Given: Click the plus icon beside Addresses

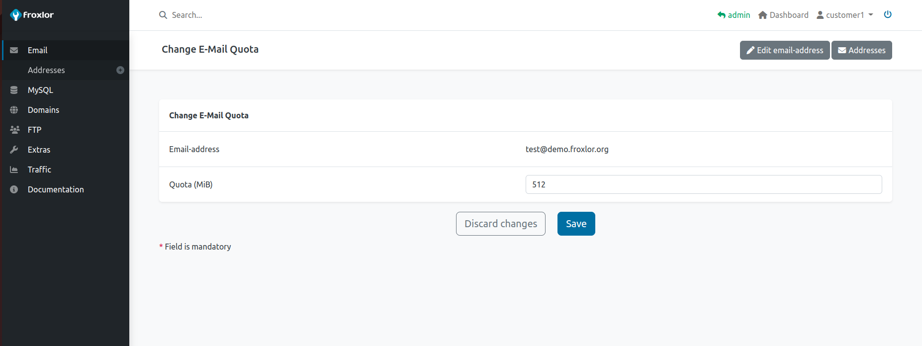Looking at the screenshot, I should click(120, 70).
